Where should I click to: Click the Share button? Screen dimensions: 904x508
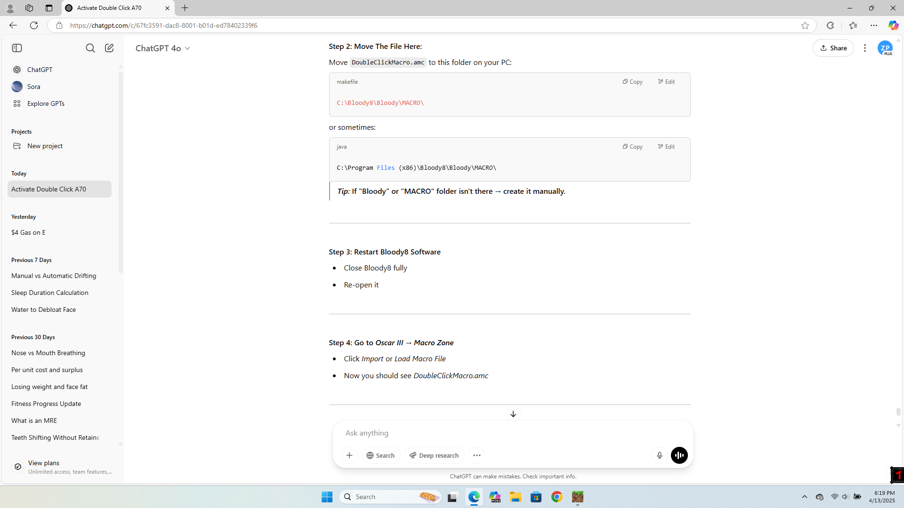(833, 48)
